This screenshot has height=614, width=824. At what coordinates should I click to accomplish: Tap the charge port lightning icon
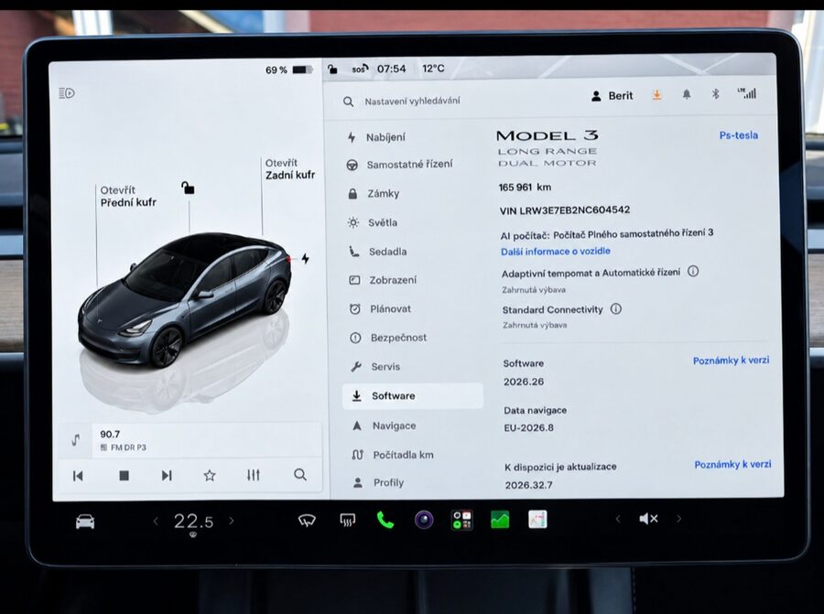[305, 258]
